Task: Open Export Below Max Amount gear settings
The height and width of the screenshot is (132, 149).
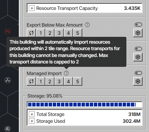Action: pyautogui.click(x=138, y=33)
